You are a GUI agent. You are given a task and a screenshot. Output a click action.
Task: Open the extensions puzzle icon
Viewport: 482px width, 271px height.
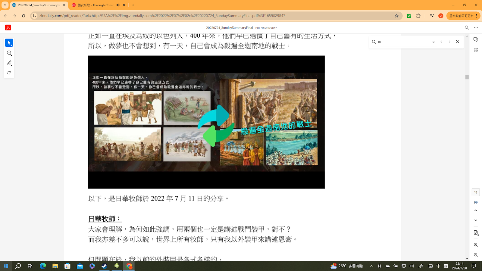pyautogui.click(x=418, y=16)
